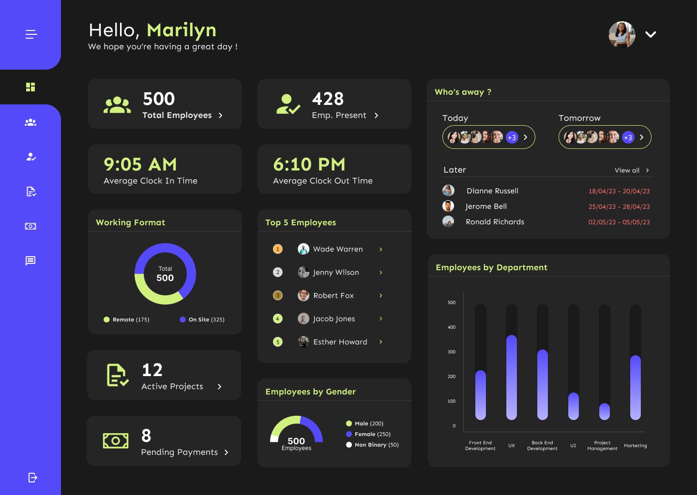The image size is (697, 495).
Task: Switch to the Today away view
Action: 455,117
